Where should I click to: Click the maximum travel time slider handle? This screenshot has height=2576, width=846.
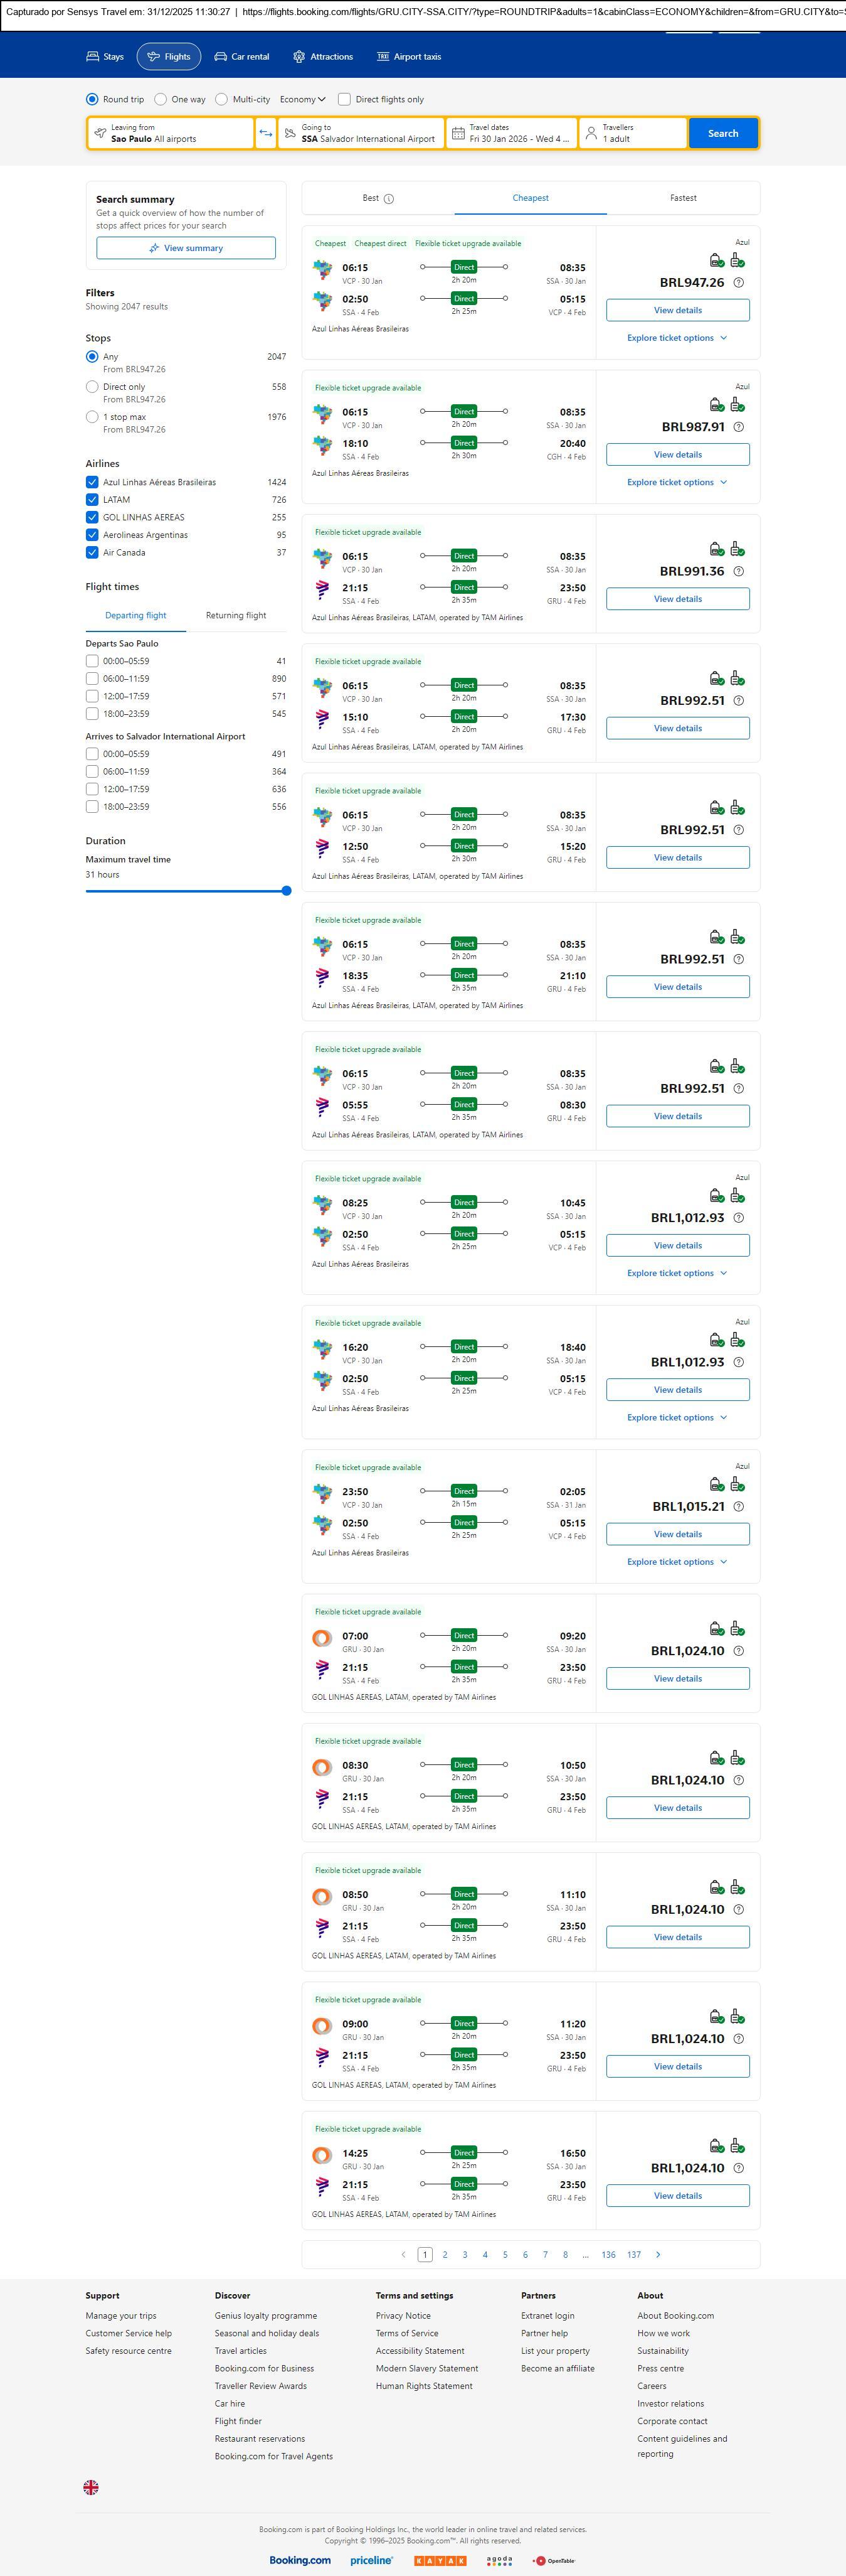tap(287, 891)
